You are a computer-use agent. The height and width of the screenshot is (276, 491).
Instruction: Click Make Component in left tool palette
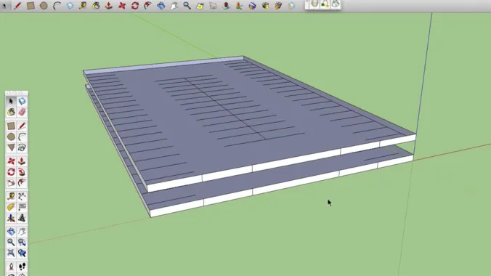click(x=22, y=101)
